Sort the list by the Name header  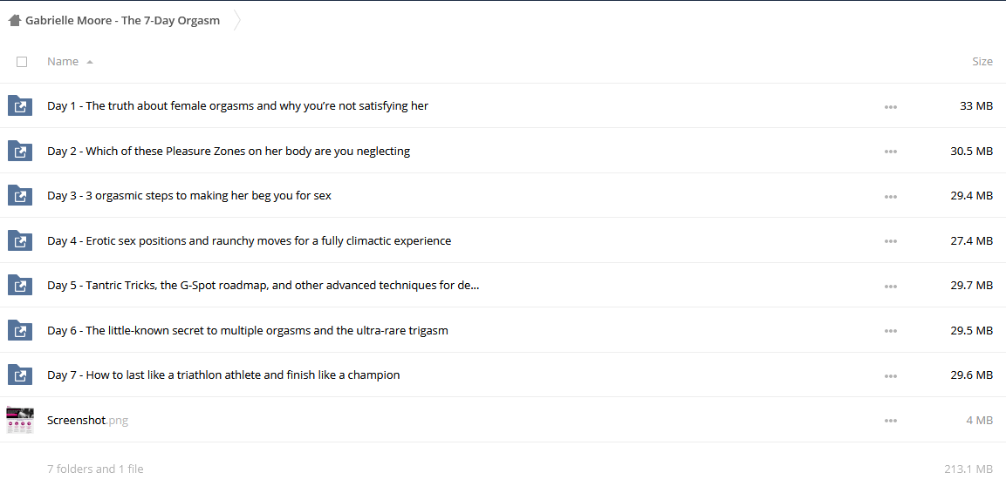click(x=63, y=62)
